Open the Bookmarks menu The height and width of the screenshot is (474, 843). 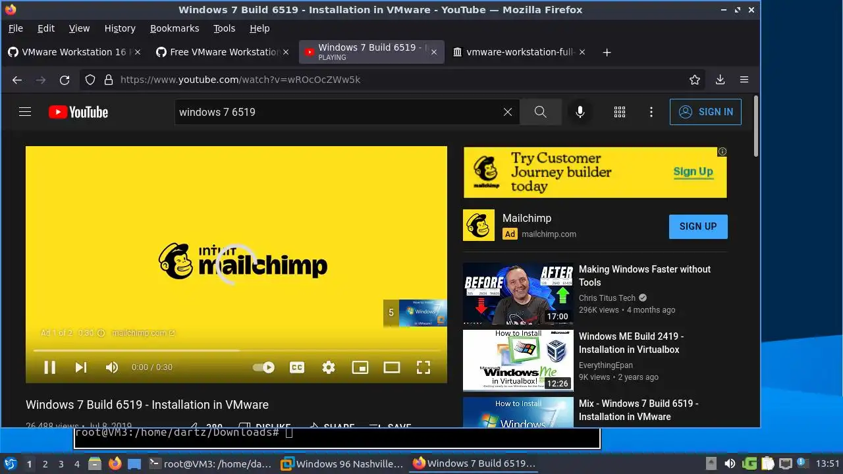coord(175,28)
